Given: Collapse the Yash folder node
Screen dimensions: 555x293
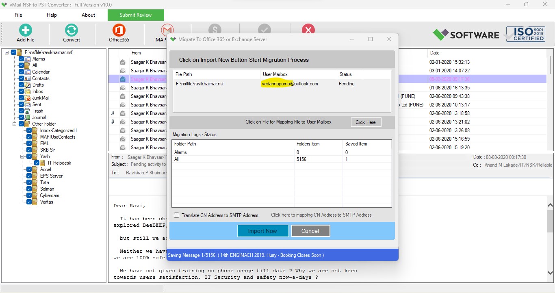Looking at the screenshot, I should (22, 156).
